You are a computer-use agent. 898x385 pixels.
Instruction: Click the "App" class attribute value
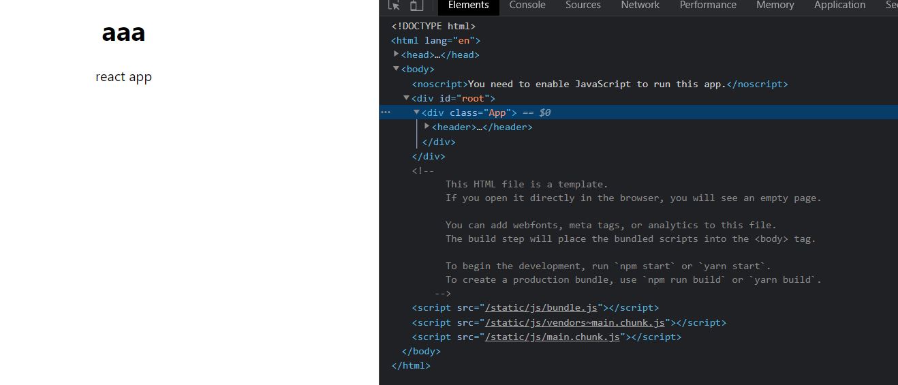pyautogui.click(x=497, y=112)
